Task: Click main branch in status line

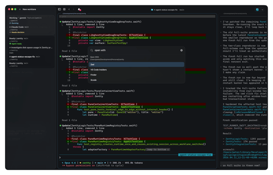Action: coord(100,163)
